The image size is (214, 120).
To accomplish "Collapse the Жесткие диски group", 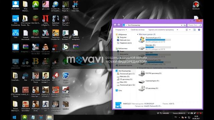I will click(x=138, y=34).
